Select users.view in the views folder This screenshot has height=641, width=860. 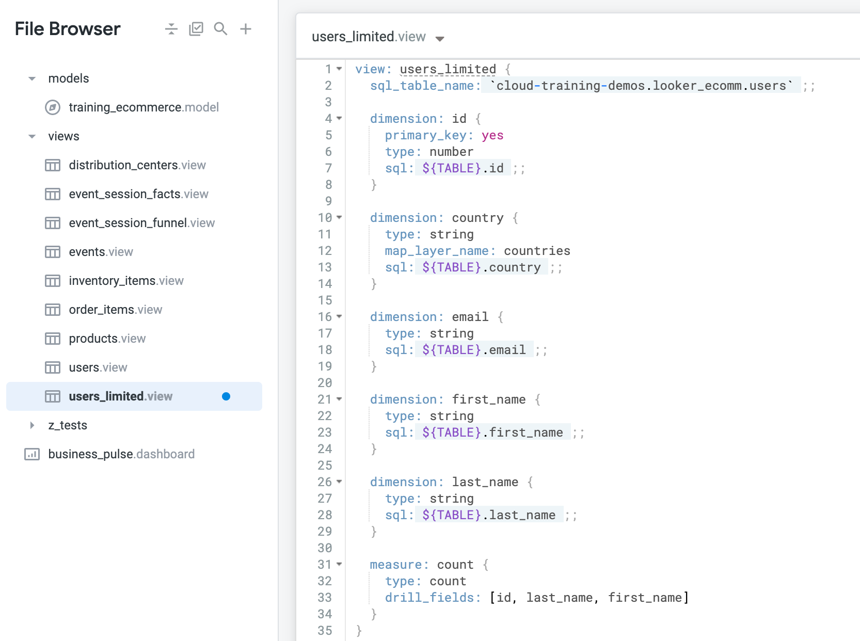[98, 367]
